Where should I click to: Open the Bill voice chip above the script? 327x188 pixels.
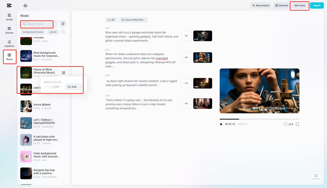[x=111, y=20]
